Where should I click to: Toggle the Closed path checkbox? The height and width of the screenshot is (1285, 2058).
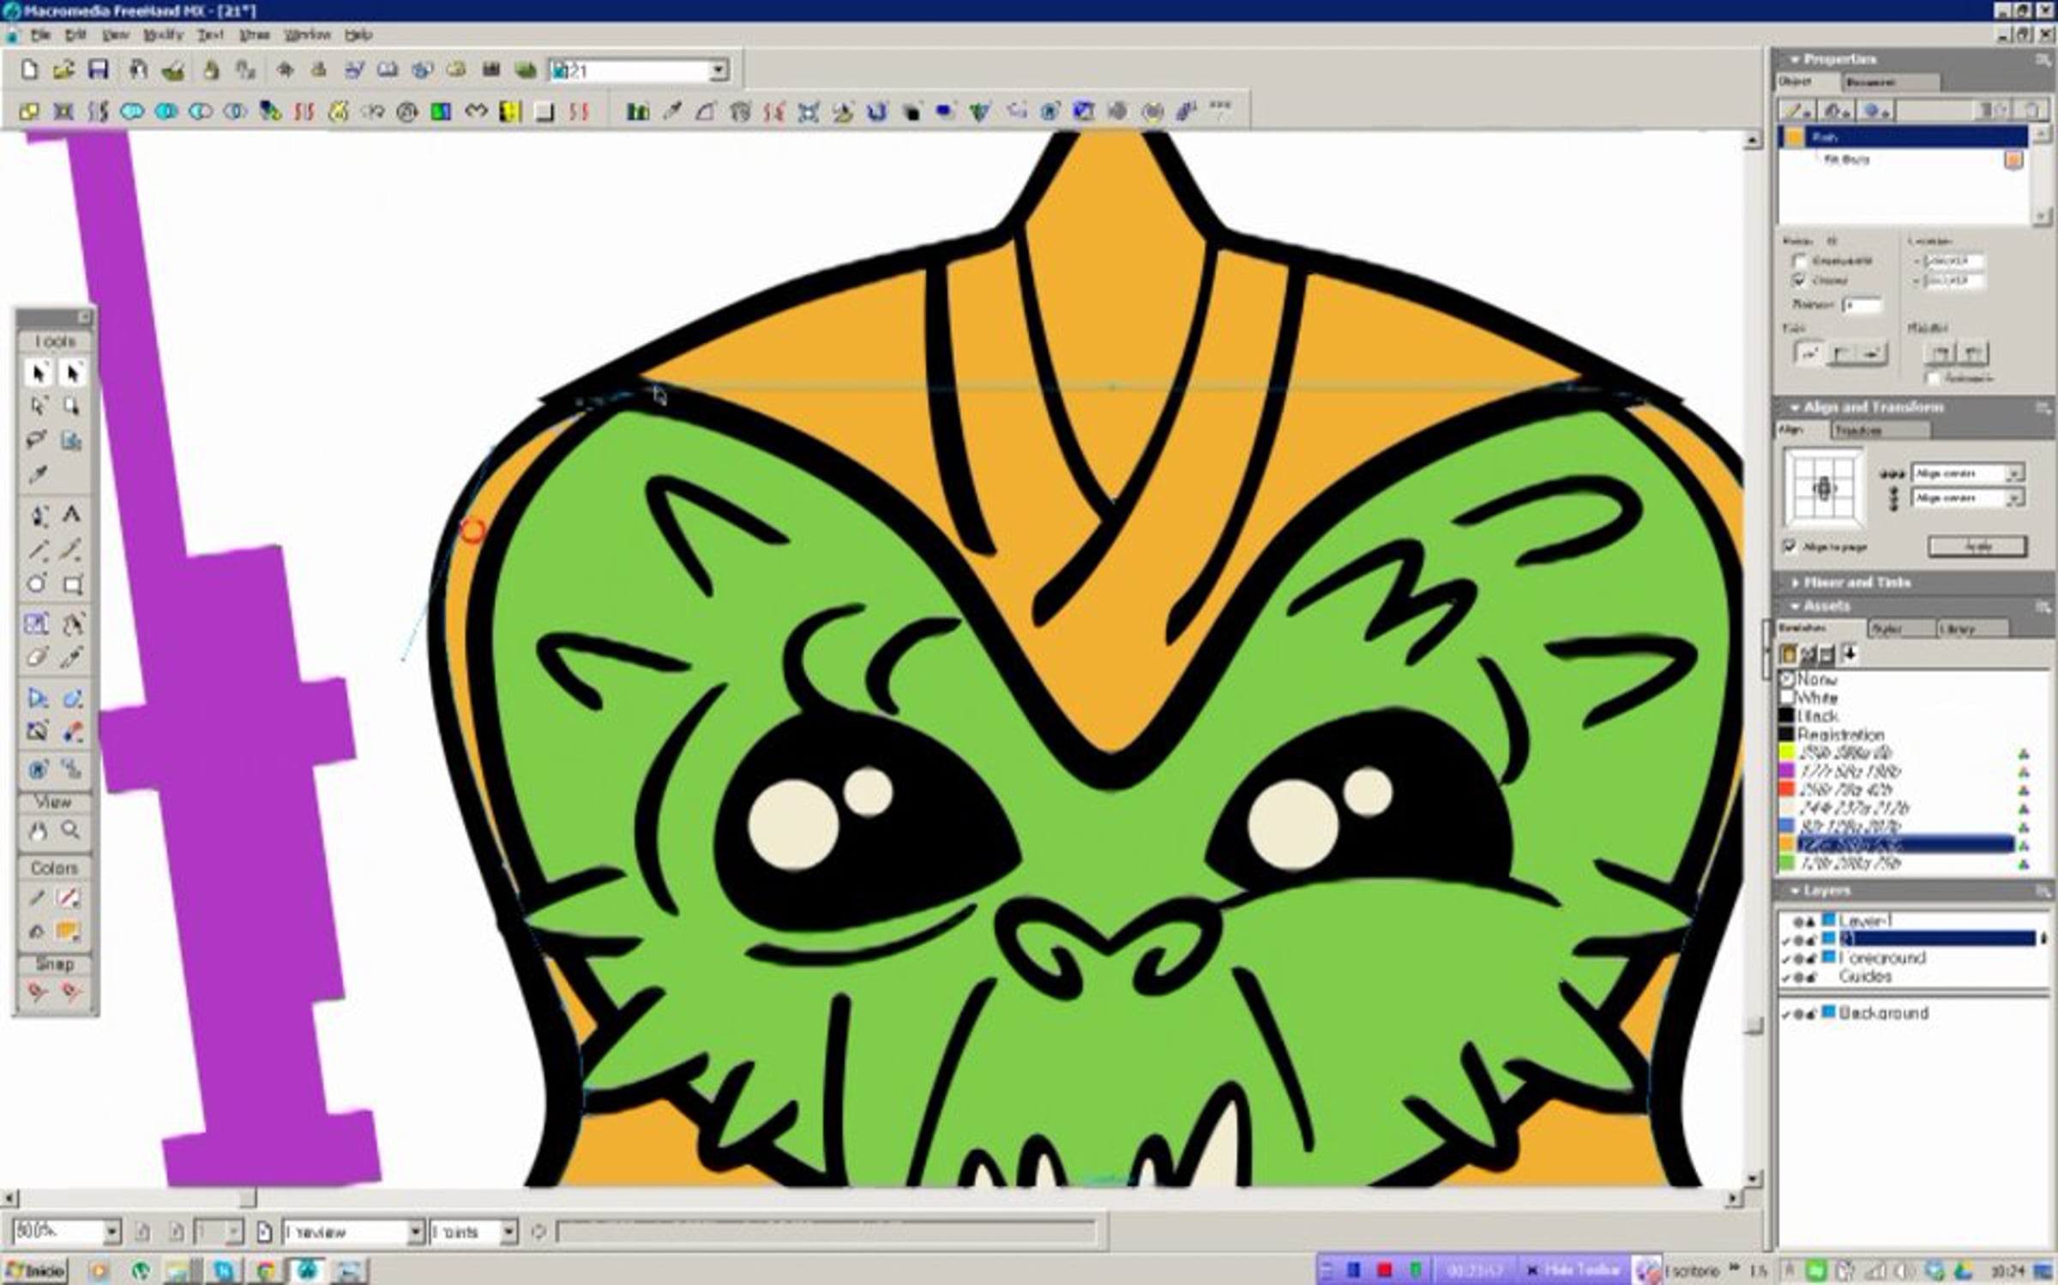tap(1799, 281)
